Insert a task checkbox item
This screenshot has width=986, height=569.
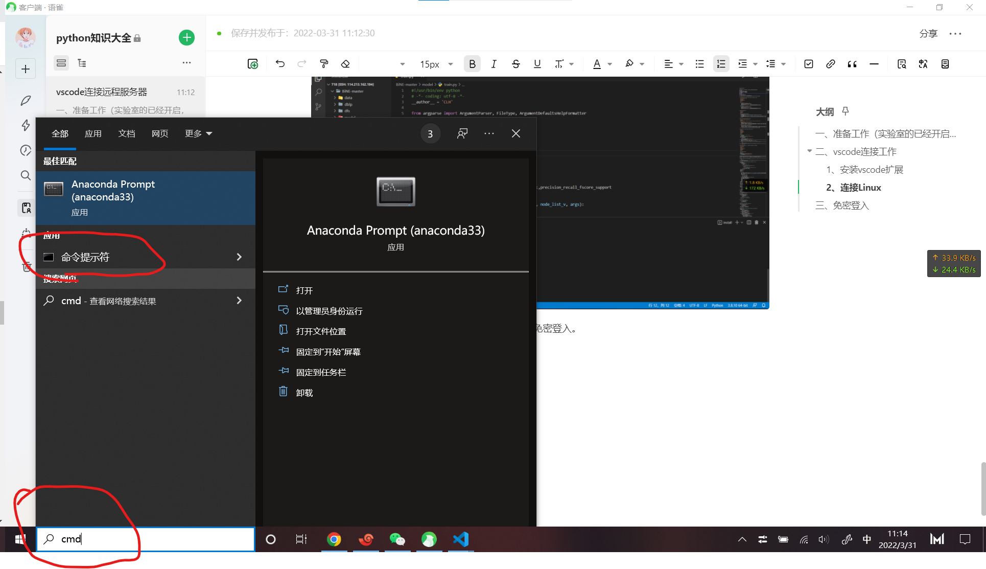click(808, 64)
